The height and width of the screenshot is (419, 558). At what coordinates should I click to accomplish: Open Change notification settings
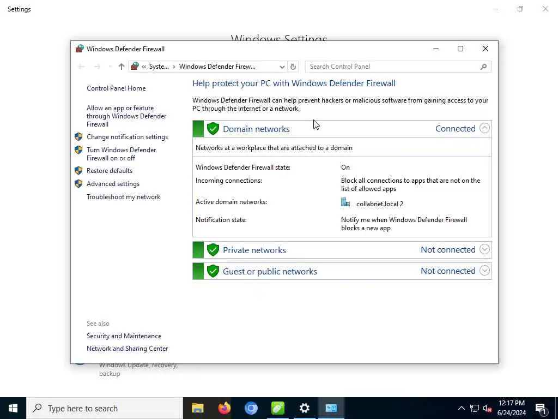tap(127, 137)
